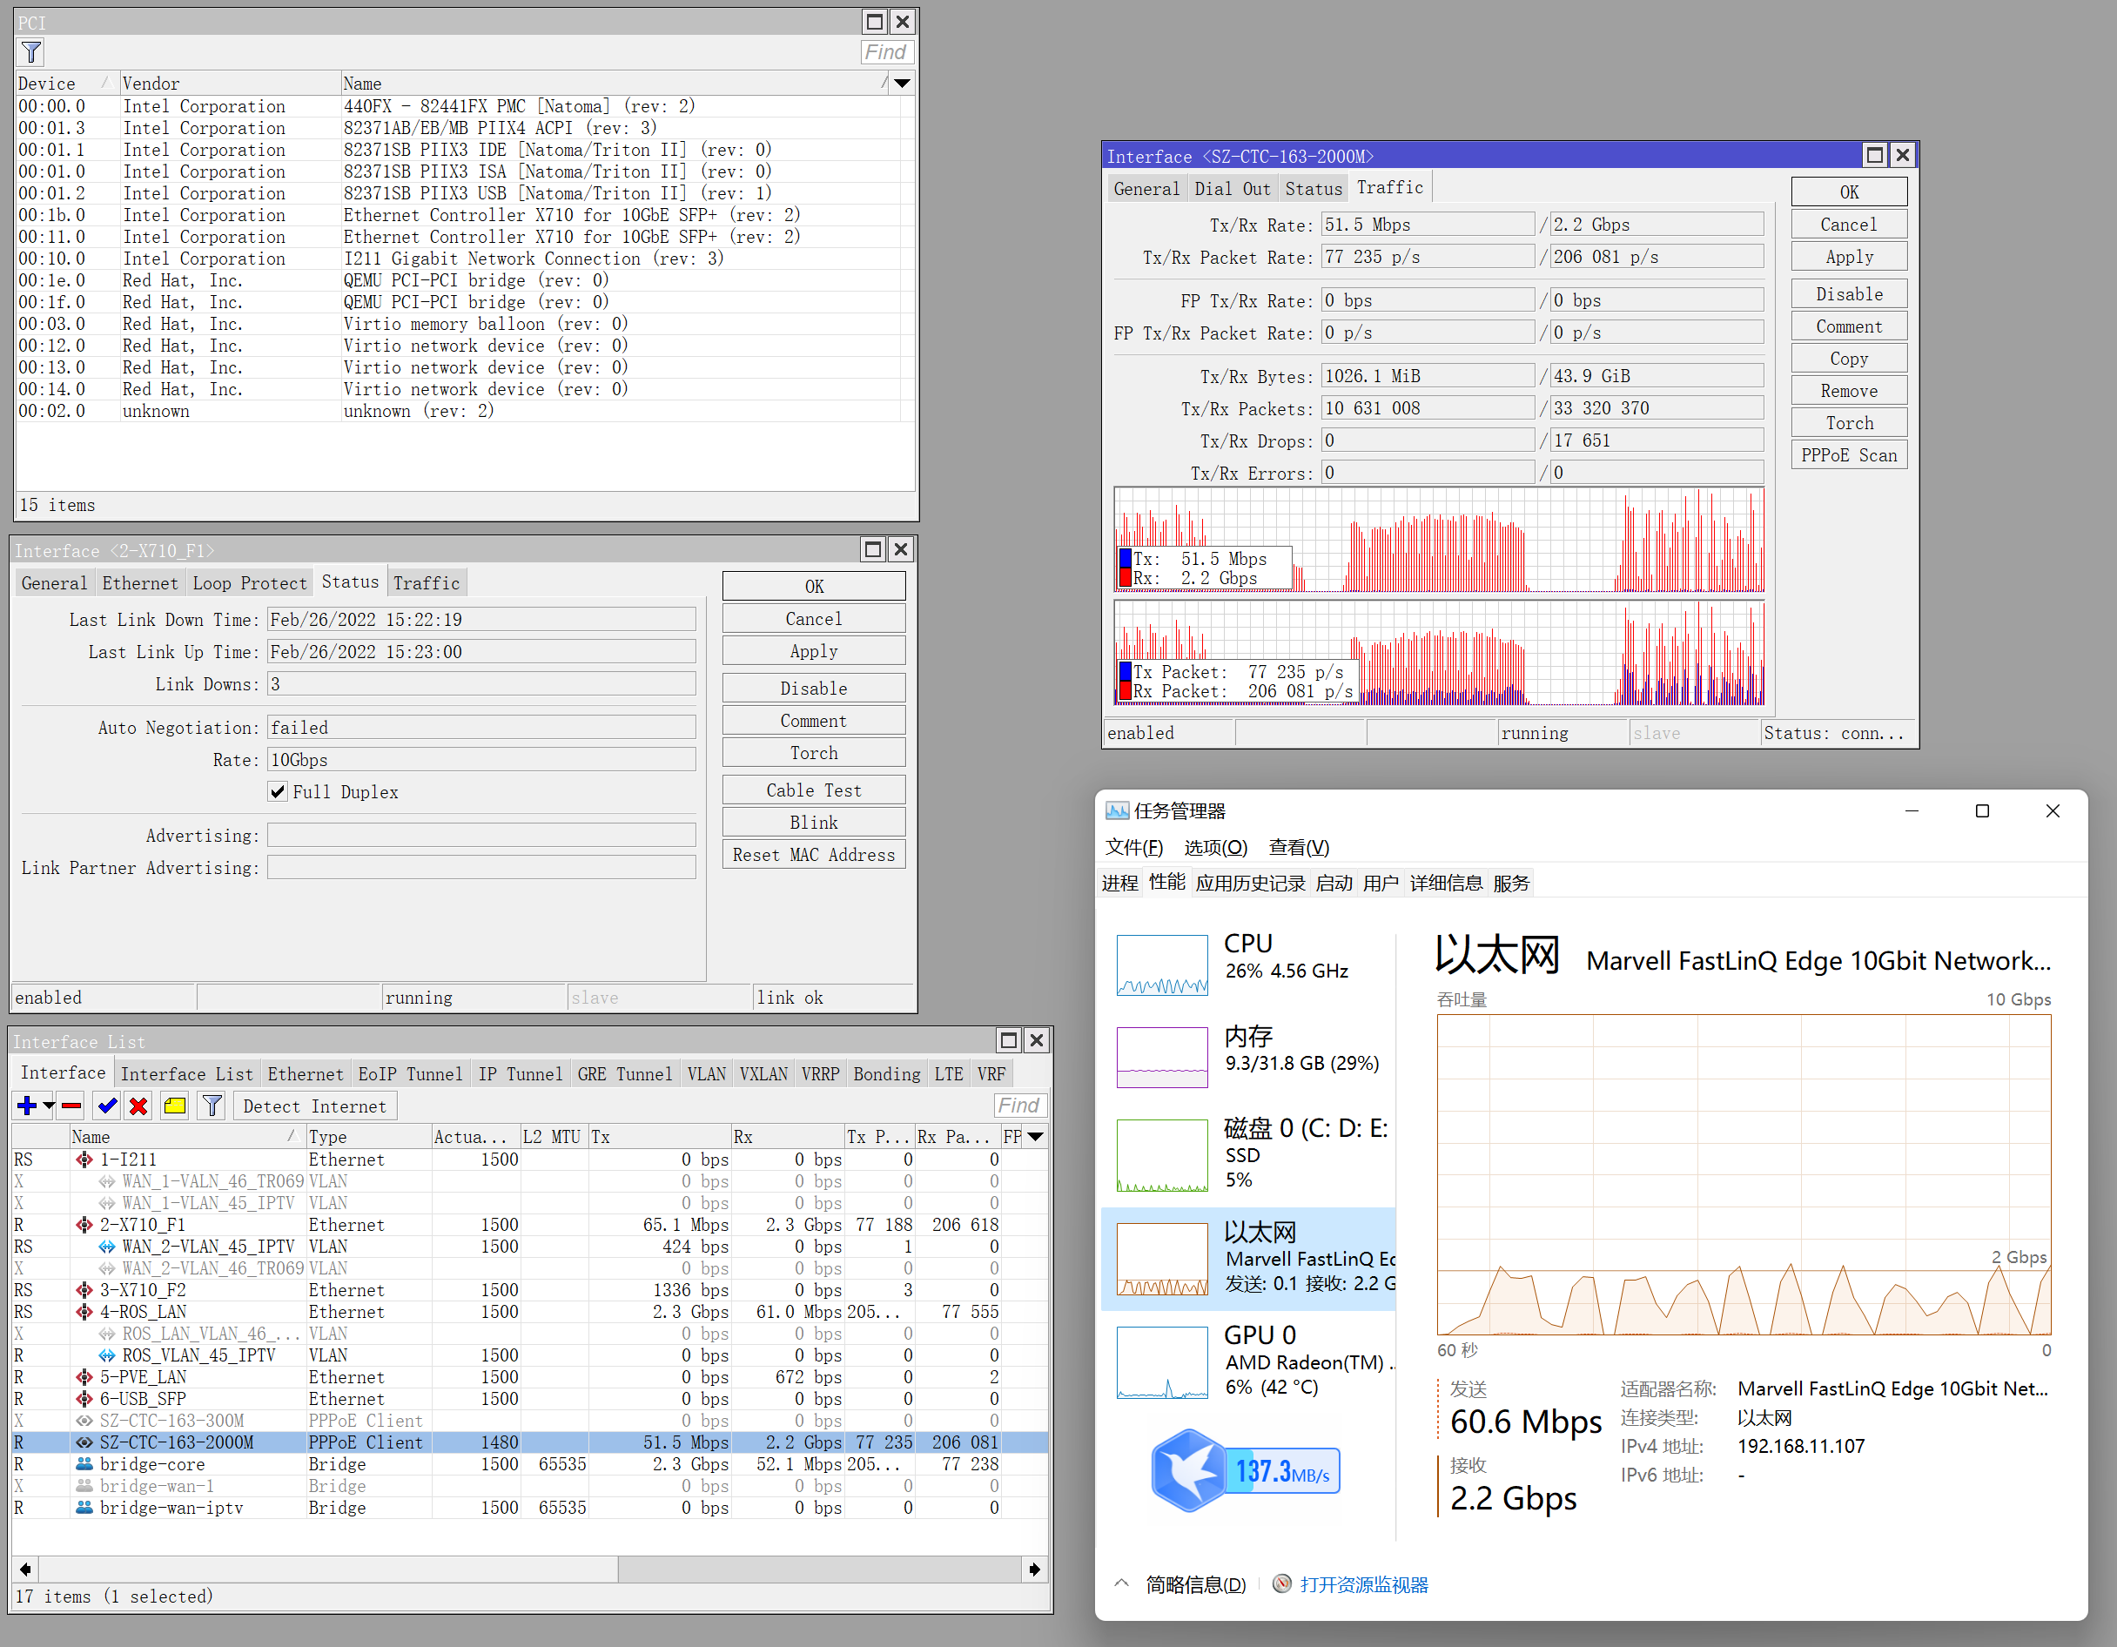Switch to the Dial Out tab
This screenshot has width=2117, height=1647.
[1231, 189]
